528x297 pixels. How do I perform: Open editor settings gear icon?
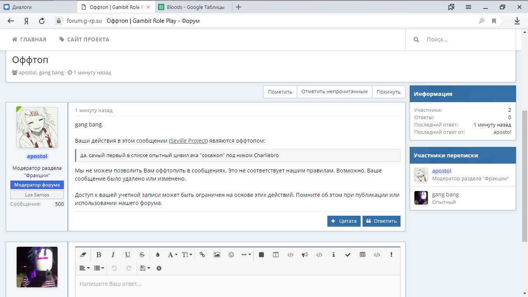(x=159, y=268)
